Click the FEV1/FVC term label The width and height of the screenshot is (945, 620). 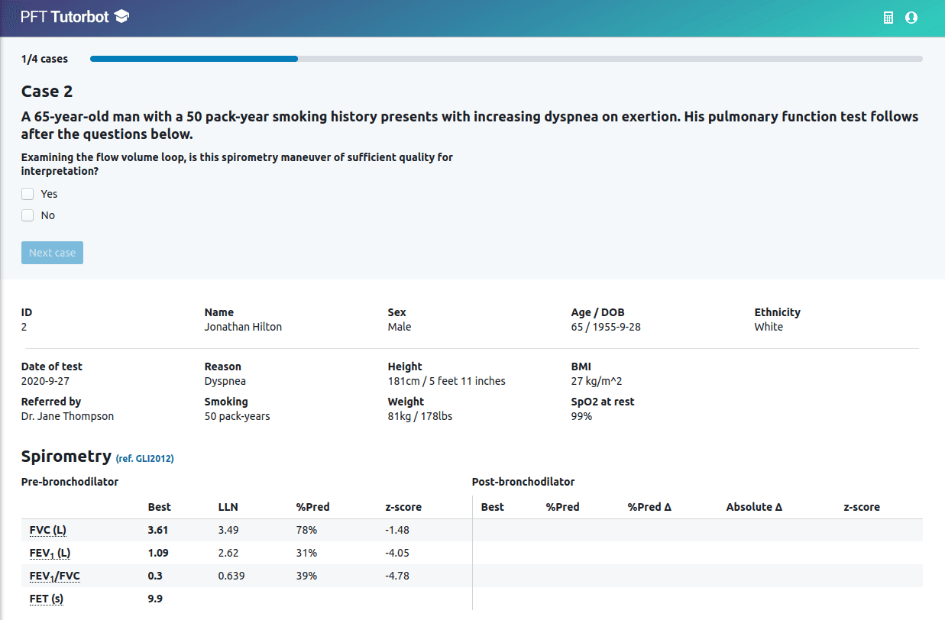(50, 576)
